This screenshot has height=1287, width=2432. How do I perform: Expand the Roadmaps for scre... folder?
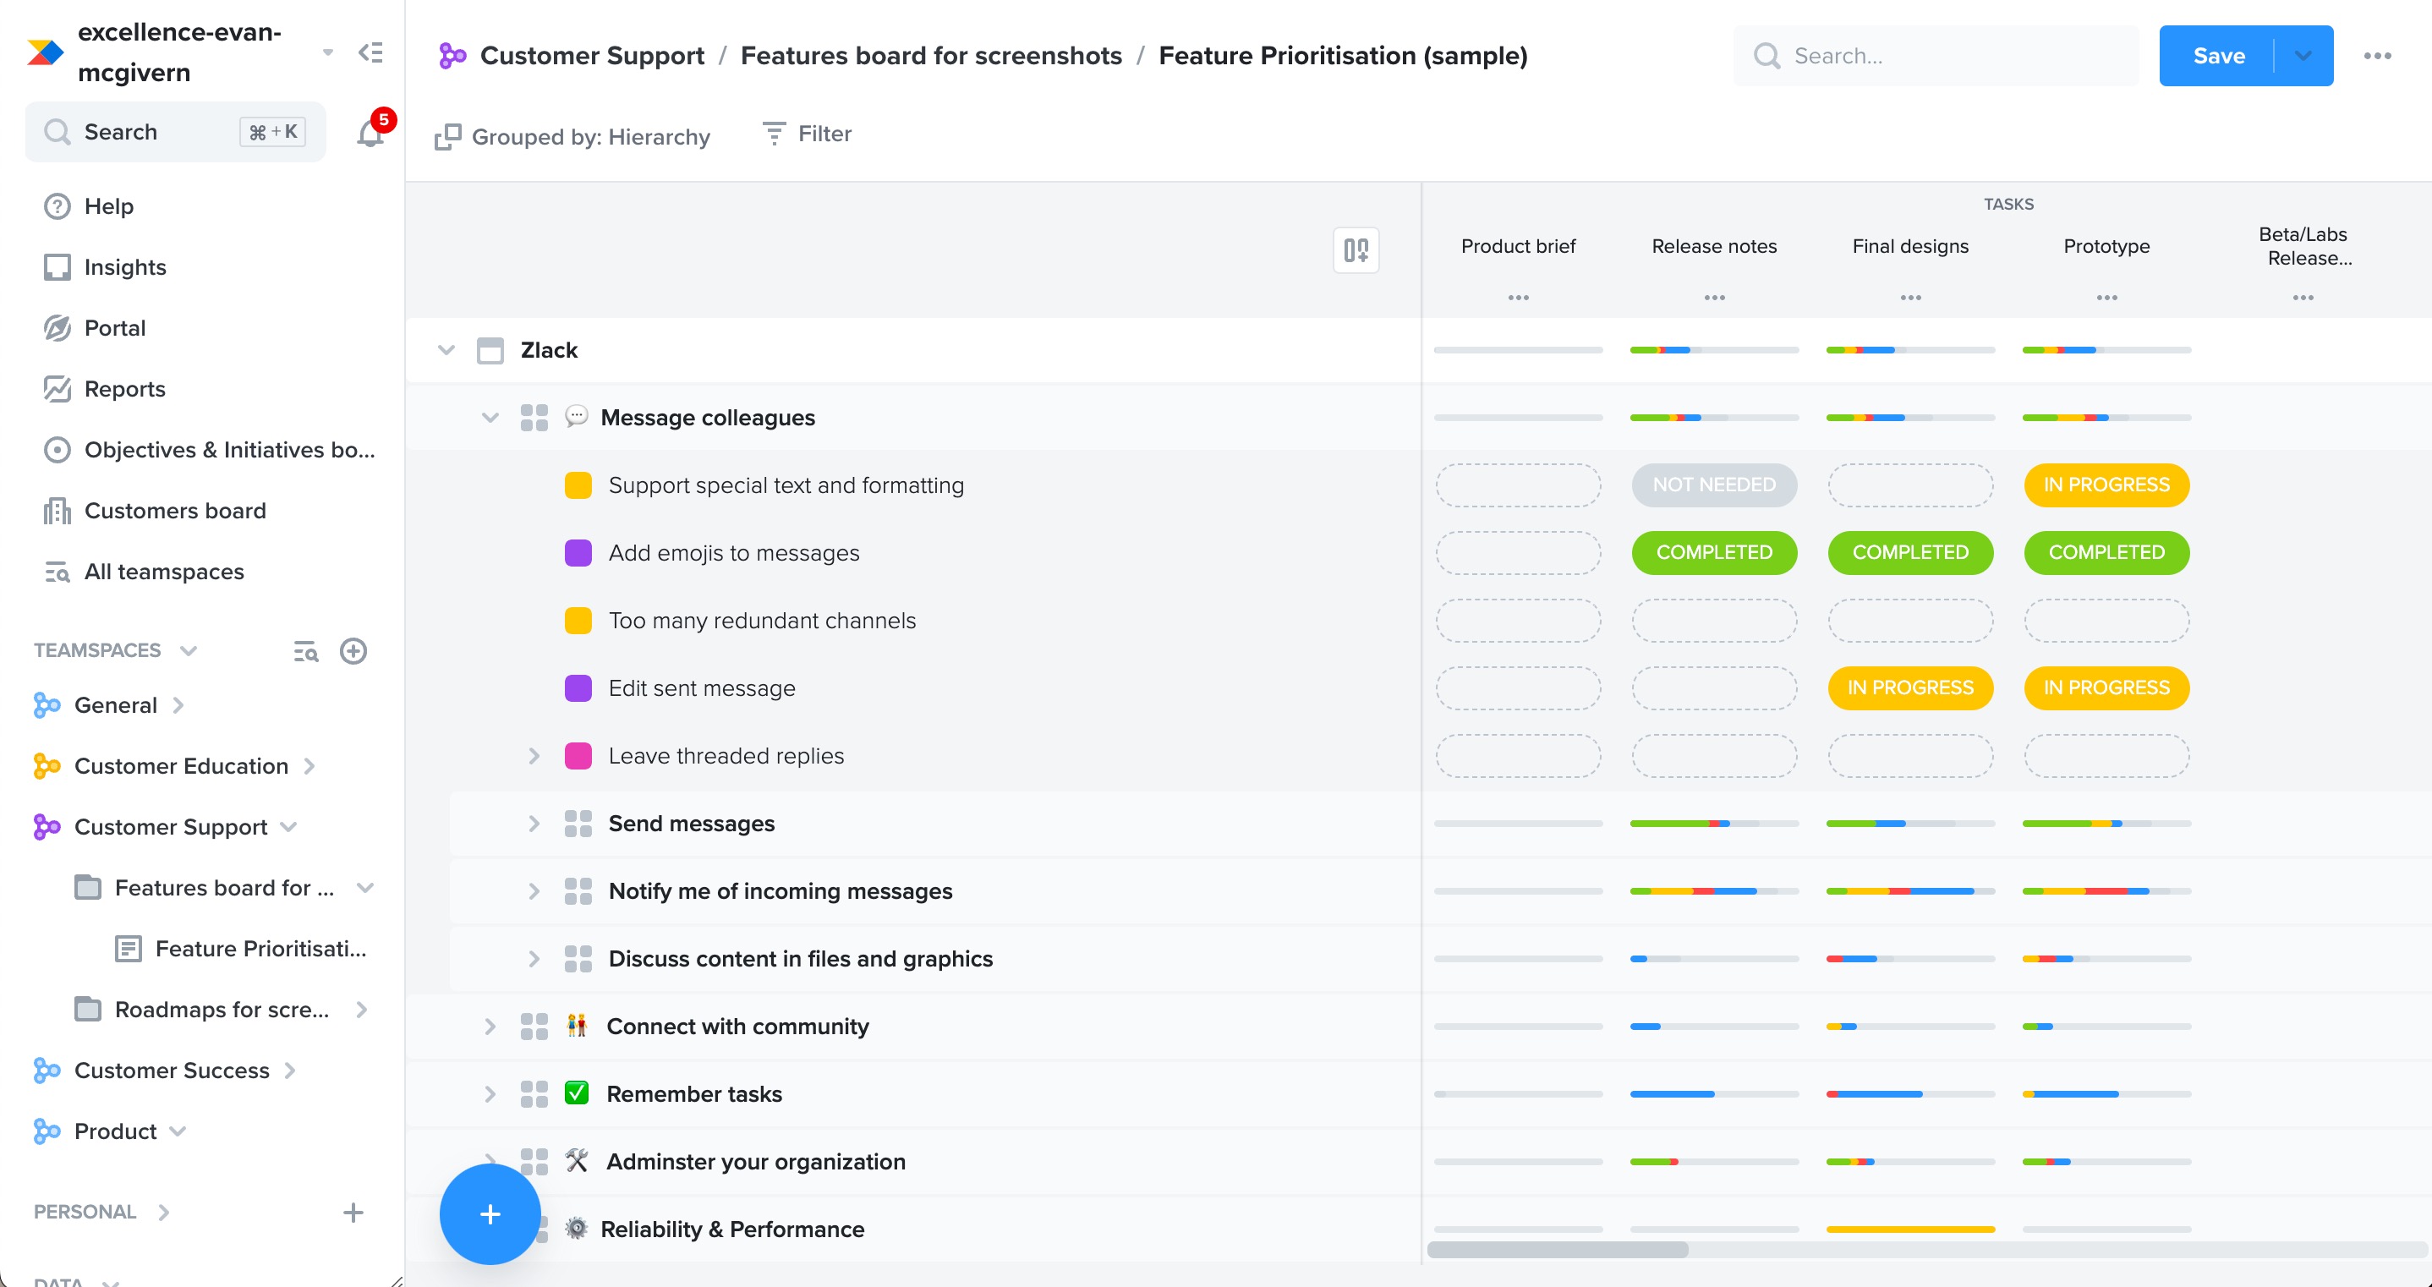coord(362,1010)
